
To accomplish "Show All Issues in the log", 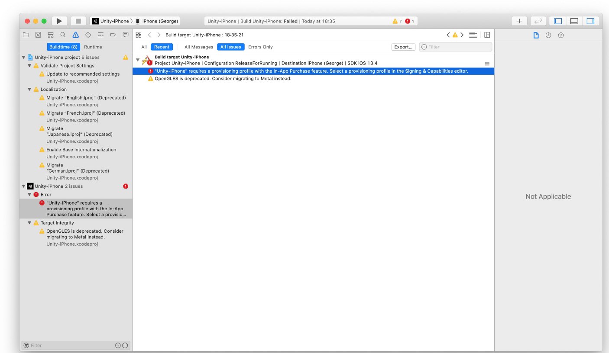I will coord(230,47).
